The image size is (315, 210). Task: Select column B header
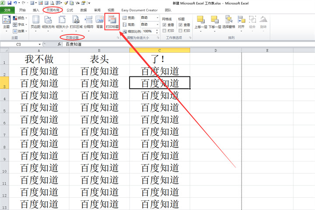point(99,51)
